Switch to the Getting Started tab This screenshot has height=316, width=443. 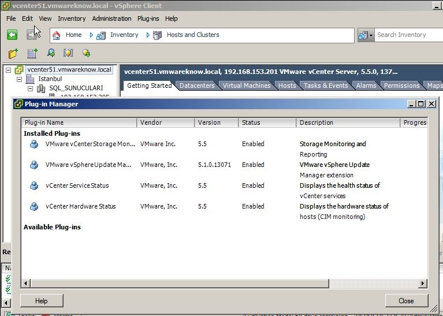tap(149, 85)
